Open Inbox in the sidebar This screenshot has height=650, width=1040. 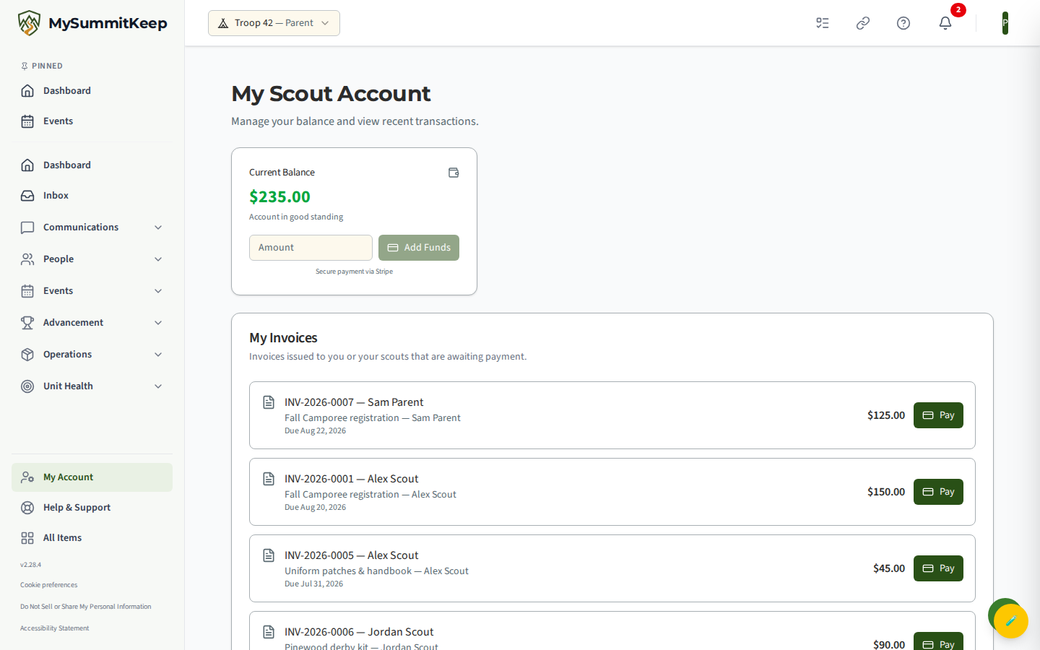coord(92,196)
